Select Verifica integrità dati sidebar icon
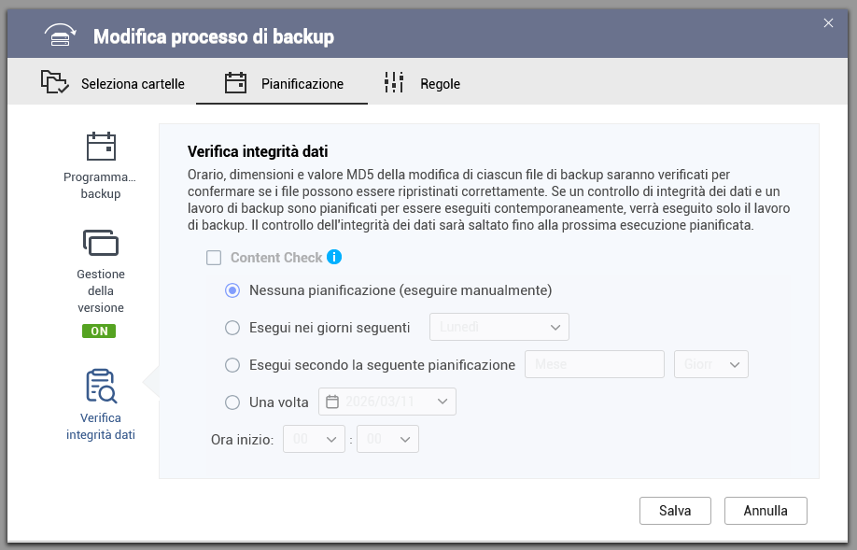Viewport: 857px width, 550px height. click(x=100, y=386)
